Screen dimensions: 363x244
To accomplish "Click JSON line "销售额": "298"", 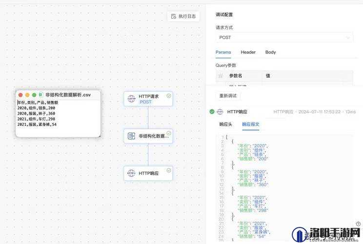I will (x=253, y=210).
